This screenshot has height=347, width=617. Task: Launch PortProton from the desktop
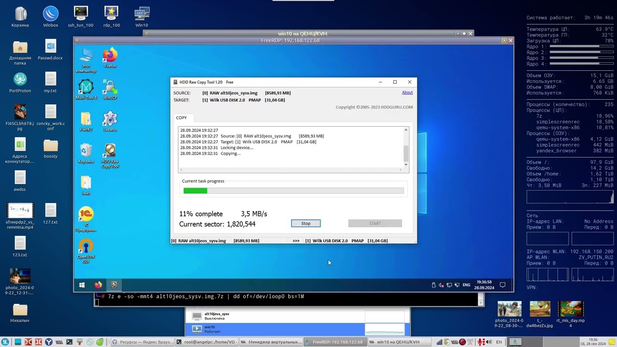[20, 82]
